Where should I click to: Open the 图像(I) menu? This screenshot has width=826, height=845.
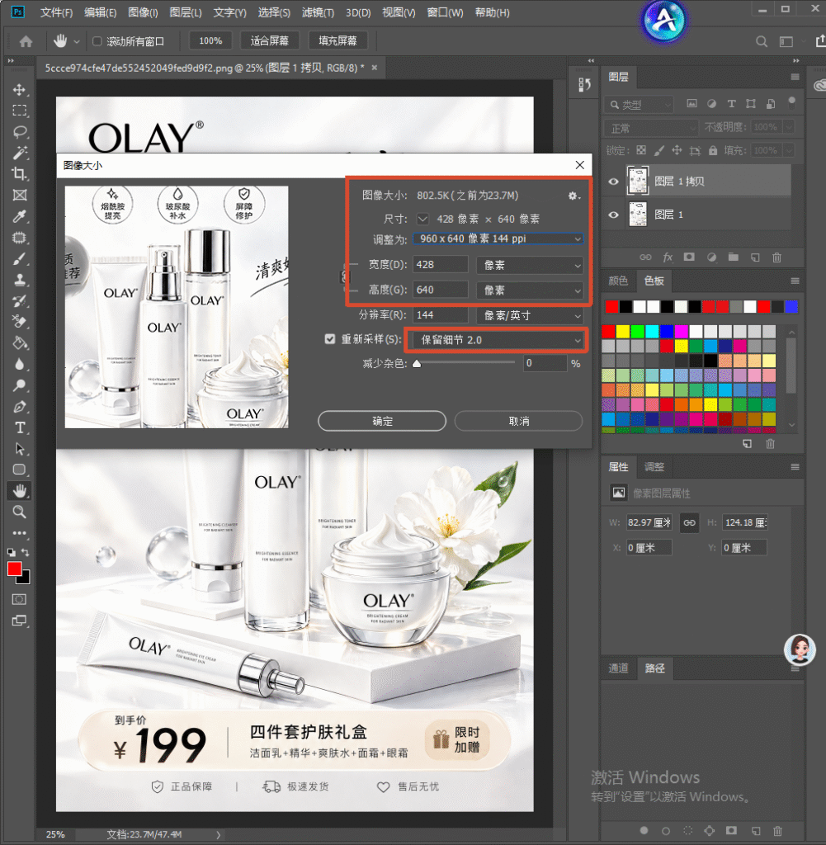[143, 12]
